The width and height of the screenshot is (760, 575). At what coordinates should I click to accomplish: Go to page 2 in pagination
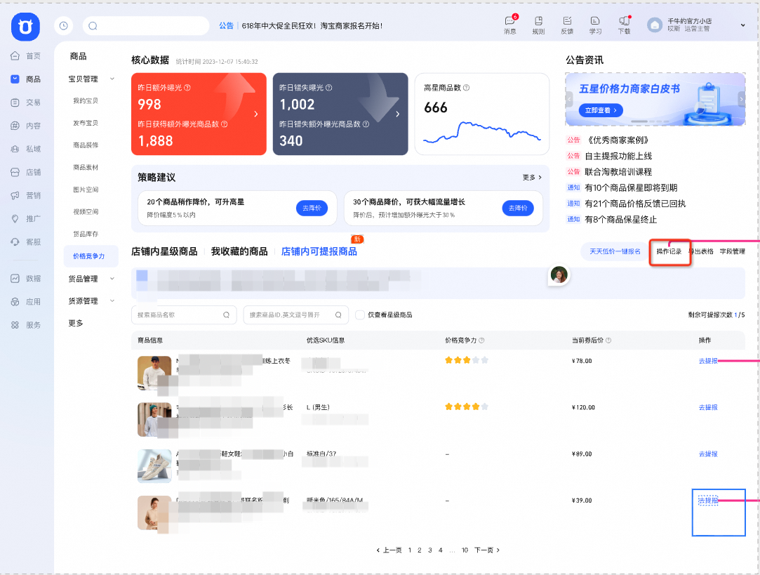pos(419,550)
